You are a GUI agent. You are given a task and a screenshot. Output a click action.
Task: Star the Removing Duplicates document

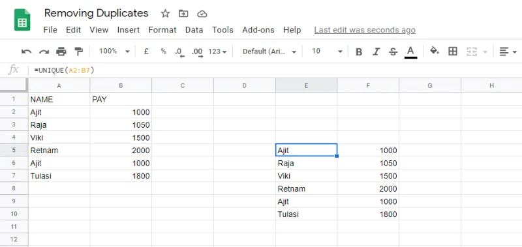[165, 14]
